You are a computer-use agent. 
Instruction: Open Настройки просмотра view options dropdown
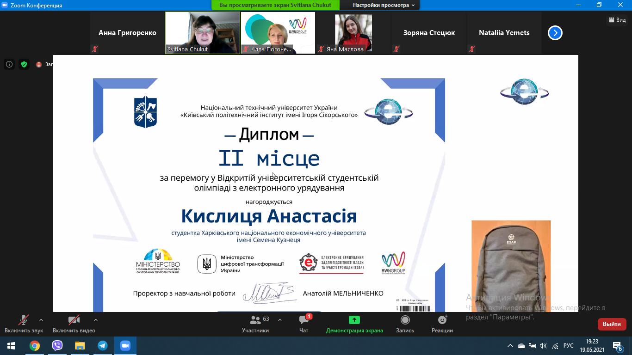pos(384,5)
